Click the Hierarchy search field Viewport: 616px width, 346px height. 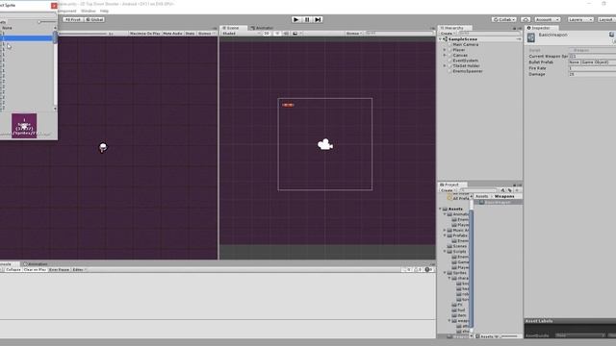click(490, 34)
